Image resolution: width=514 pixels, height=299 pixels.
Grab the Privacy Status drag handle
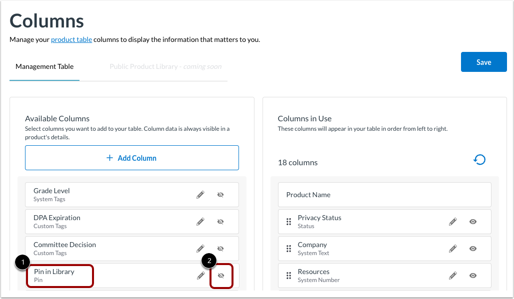[x=288, y=221]
